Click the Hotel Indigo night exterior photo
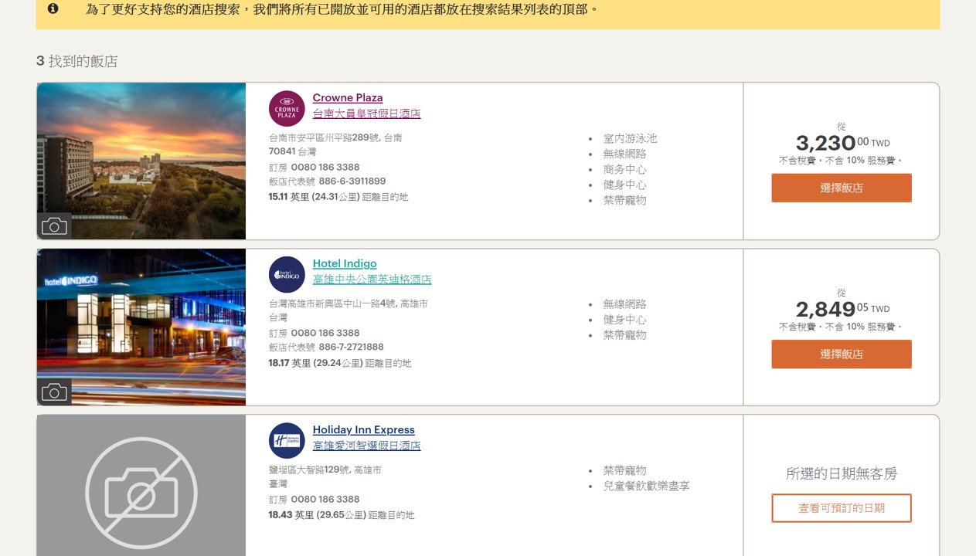 (141, 317)
